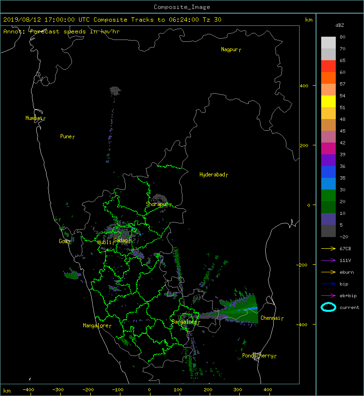
Task: Select the 80 dBZ light gray swatch
Action: [328, 42]
